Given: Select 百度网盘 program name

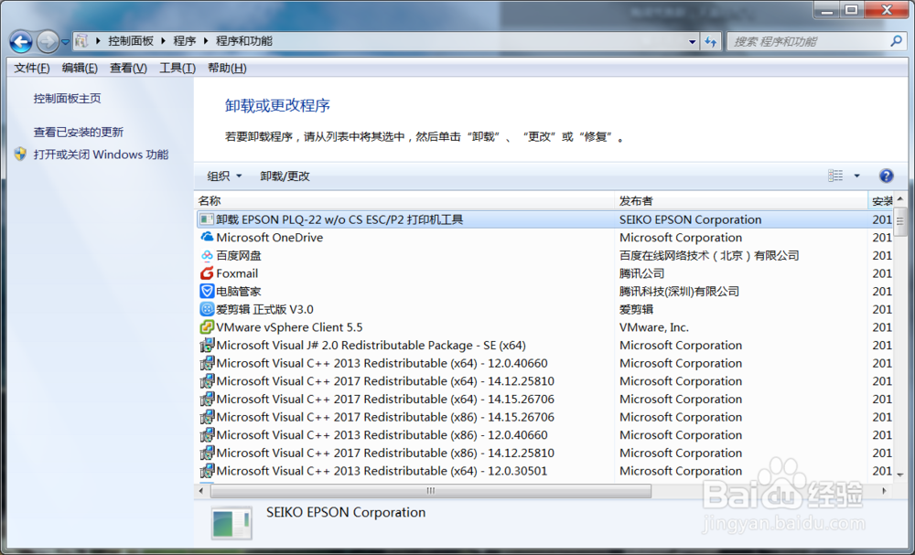Looking at the screenshot, I should [x=239, y=255].
